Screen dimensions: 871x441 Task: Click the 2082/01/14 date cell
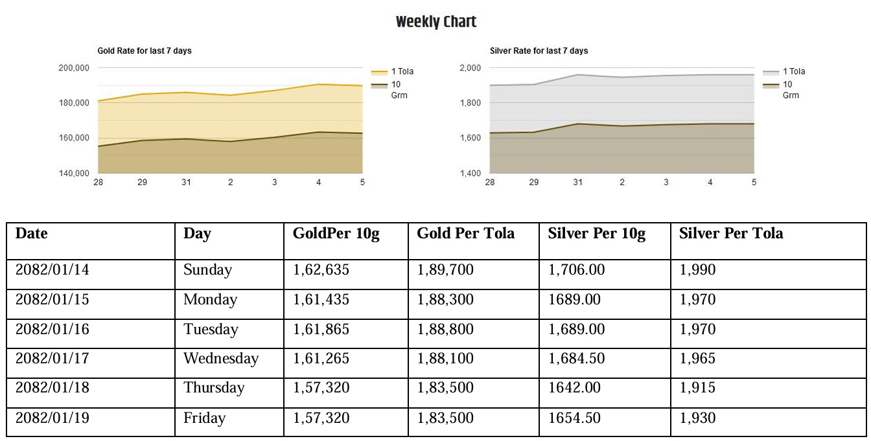pyautogui.click(x=52, y=269)
